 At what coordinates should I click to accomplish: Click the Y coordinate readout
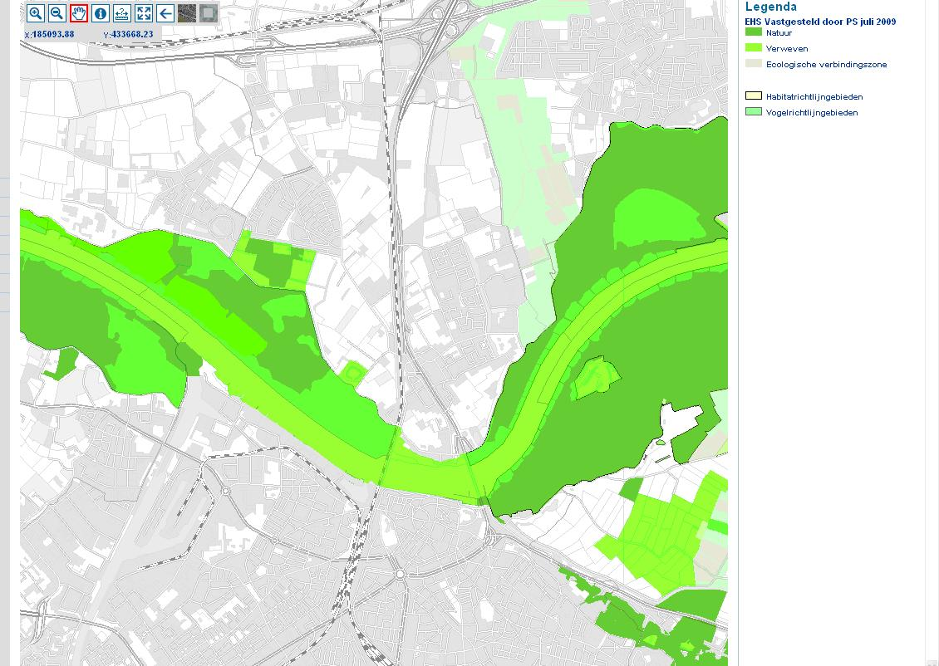(129, 34)
